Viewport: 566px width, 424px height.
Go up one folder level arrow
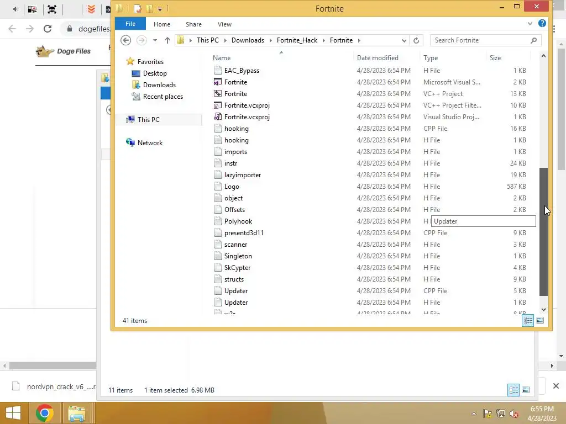[x=167, y=40]
